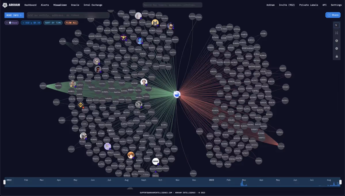Toggle the SORT BY TIME chip
This screenshot has width=345, height=196.
(x=53, y=23)
